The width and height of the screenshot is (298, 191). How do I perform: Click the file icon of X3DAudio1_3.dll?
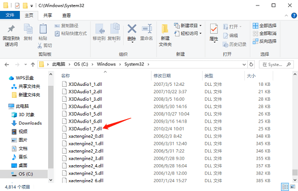pos(65,99)
